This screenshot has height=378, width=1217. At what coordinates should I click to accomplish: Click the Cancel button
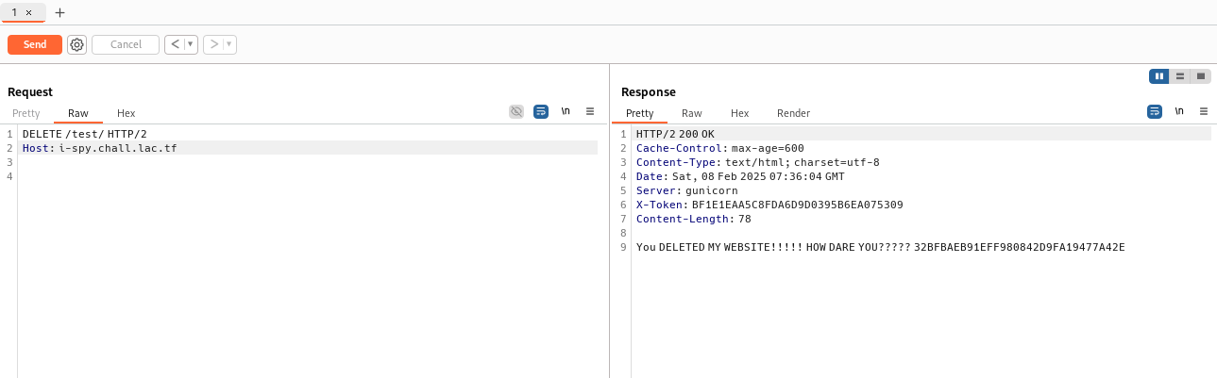[x=126, y=44]
